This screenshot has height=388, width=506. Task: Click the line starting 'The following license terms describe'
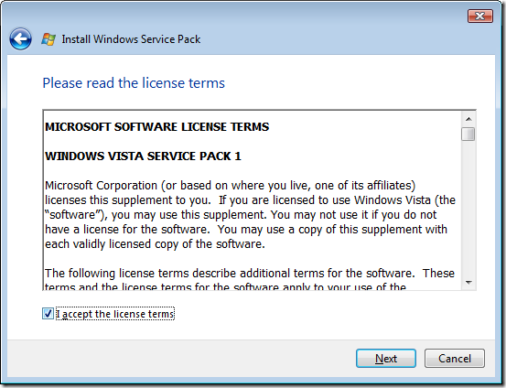coord(250,274)
